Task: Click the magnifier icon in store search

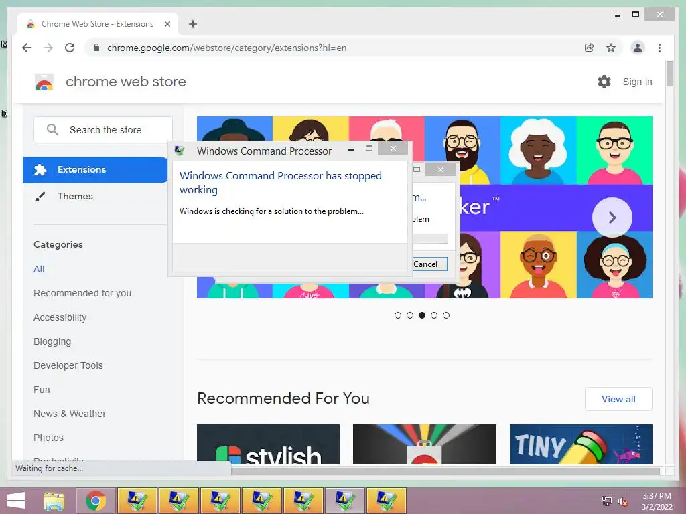Action: click(x=52, y=130)
